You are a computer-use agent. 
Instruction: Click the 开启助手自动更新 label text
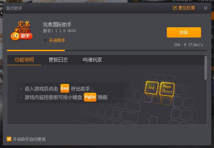tap(29, 139)
